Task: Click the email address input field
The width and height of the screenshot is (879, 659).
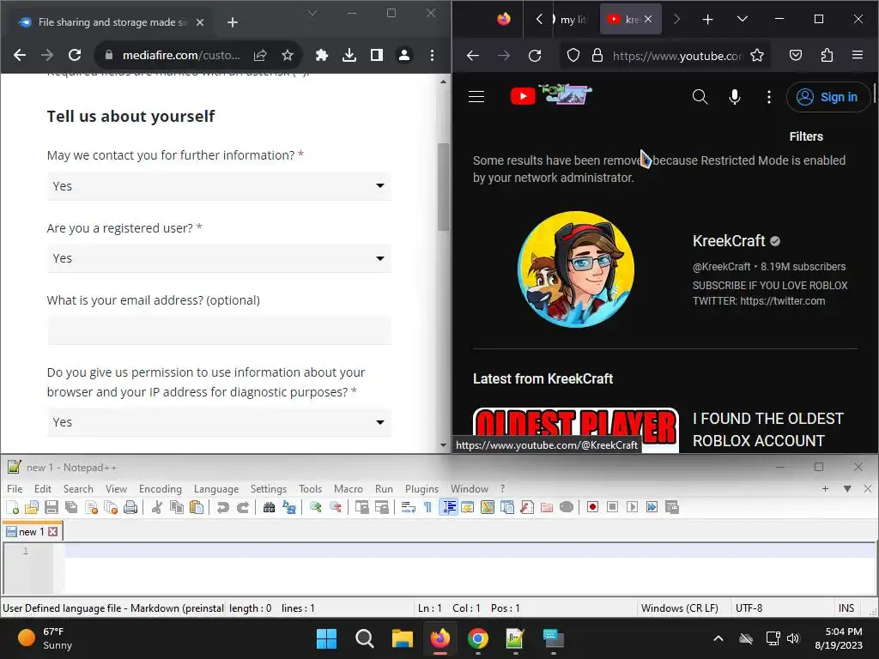Action: point(219,330)
